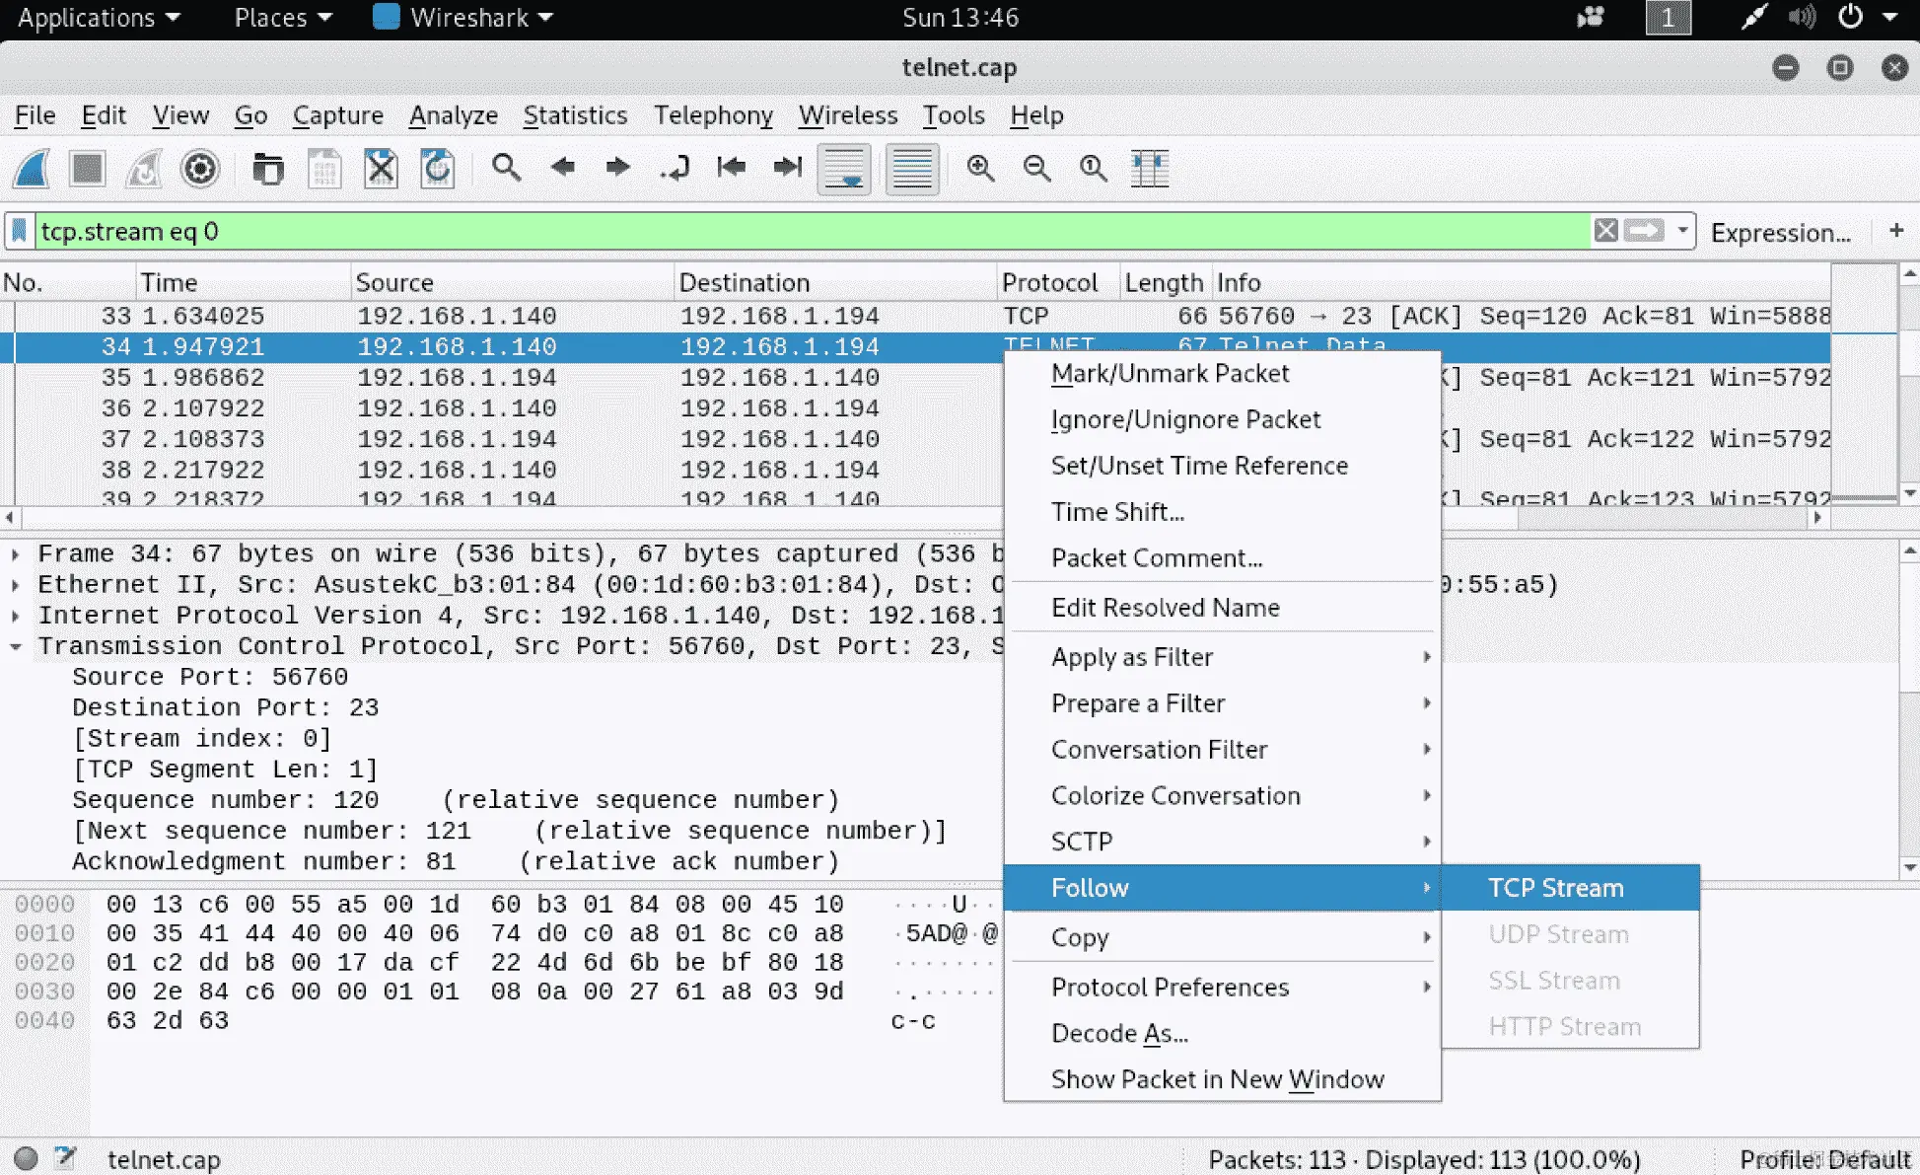1920x1175 pixels.
Task: Click the shark fin start capture icon
Action: click(x=32, y=169)
